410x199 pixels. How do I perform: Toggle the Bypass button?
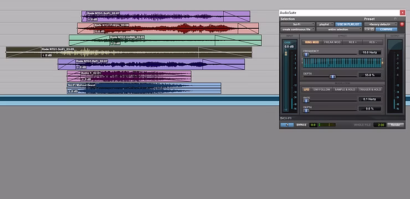point(301,125)
